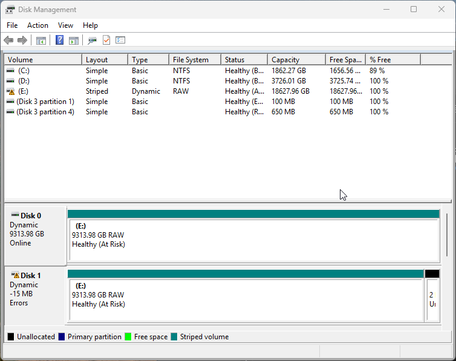Click the Settings list toolbar icon
Viewport: 456px width, 361px height.
tap(120, 40)
